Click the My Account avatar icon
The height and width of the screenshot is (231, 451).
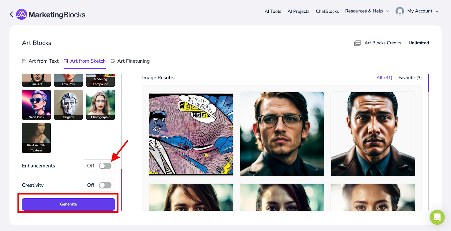click(400, 11)
